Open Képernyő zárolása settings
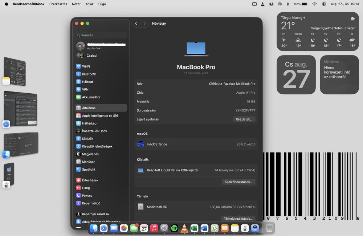 101,214
